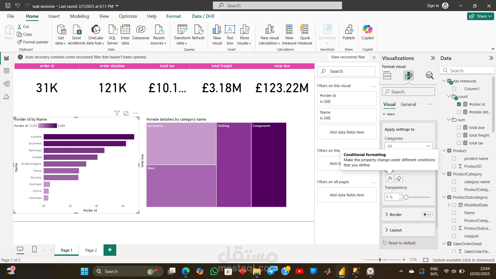
Task: Open conditional formatting fx button
Action: [390, 178]
